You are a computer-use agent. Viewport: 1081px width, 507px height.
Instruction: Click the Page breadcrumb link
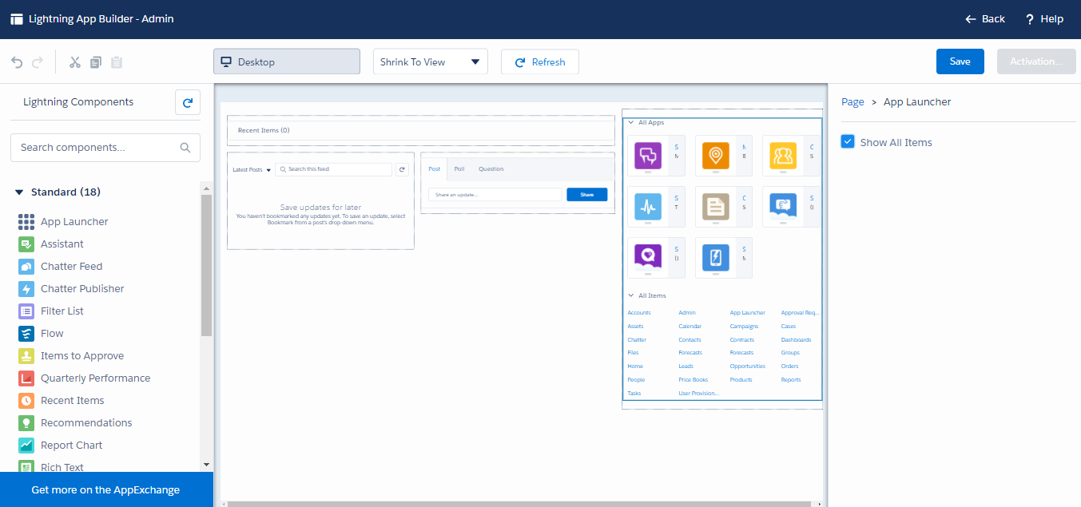point(852,102)
